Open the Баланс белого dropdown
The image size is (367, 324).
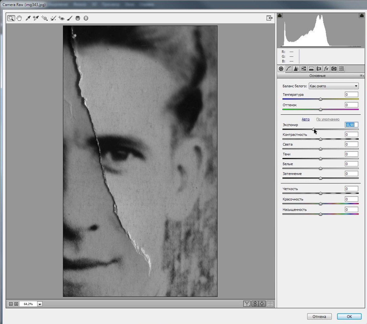tap(334, 86)
